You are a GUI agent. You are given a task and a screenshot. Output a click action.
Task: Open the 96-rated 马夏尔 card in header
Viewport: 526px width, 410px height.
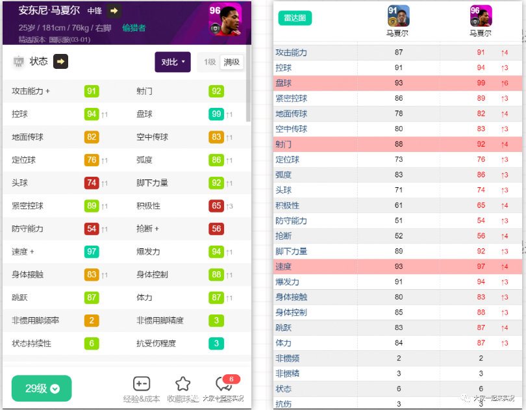click(225, 20)
